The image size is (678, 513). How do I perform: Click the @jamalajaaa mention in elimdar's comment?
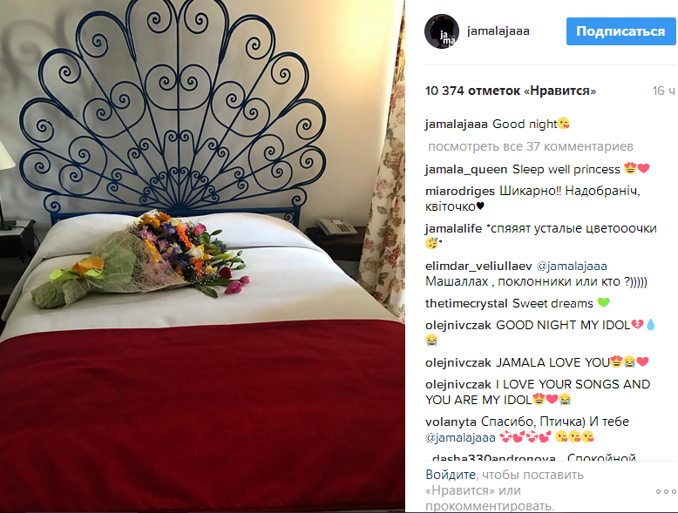pyautogui.click(x=572, y=266)
